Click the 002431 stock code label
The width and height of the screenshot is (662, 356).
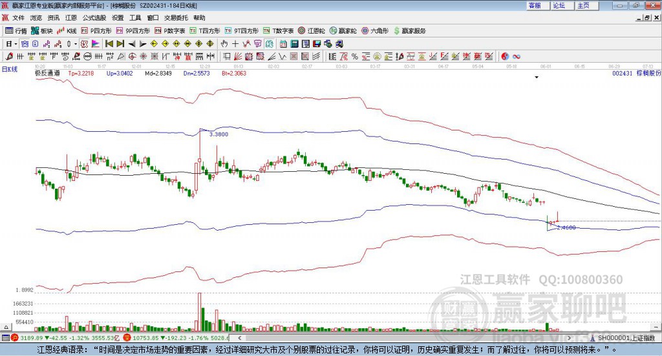623,74
